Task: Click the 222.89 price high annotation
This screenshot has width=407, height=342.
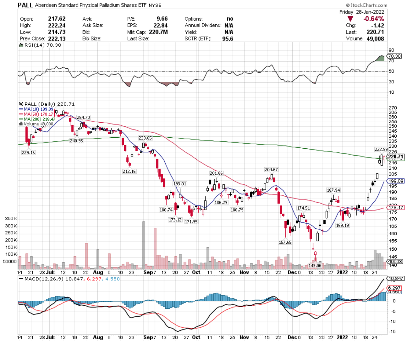Action: coord(381,149)
